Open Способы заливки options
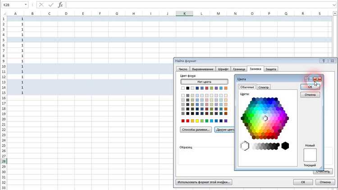338x190 pixels. click(196, 130)
